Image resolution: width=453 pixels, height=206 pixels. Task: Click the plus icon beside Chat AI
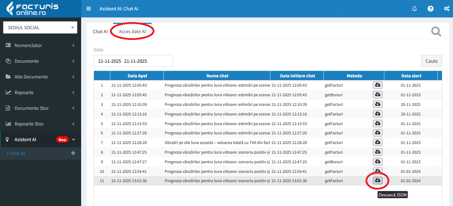(x=73, y=153)
